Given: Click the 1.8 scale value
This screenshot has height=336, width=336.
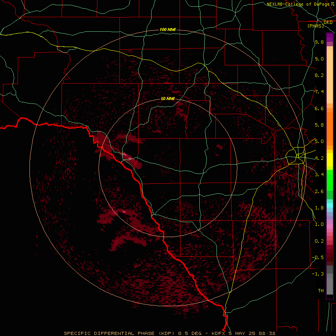Looking at the screenshot, I should pos(319,208).
